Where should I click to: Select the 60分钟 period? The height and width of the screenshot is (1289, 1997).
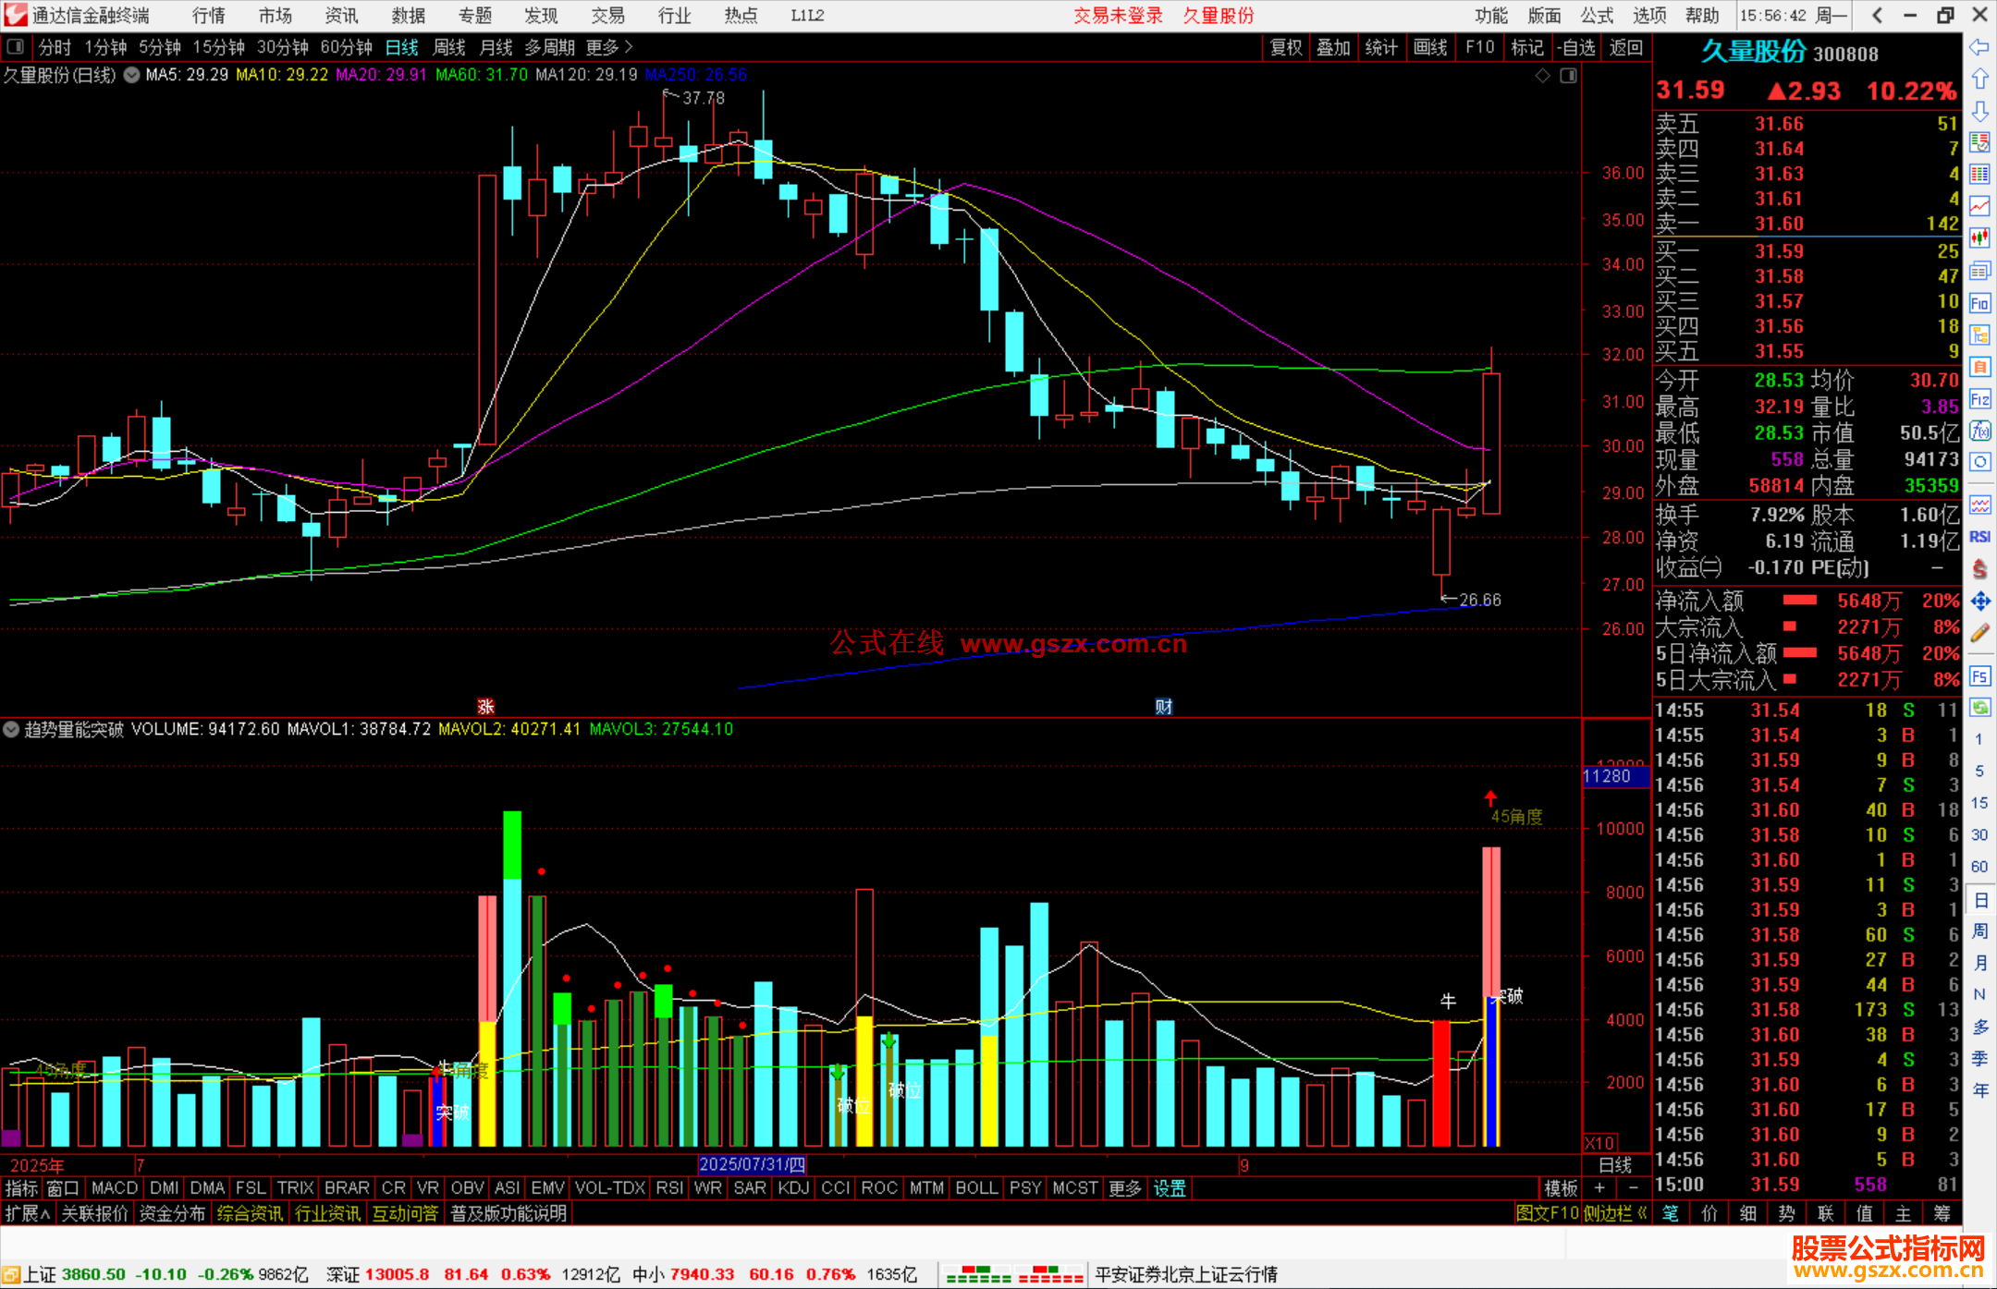pos(346,47)
